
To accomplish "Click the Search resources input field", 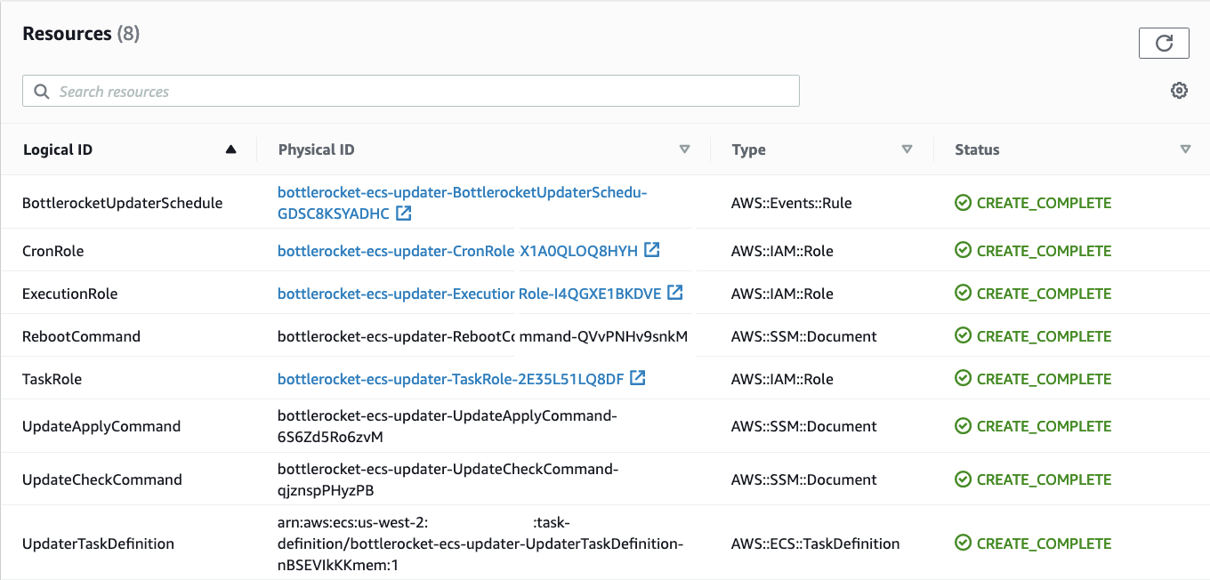I will pyautogui.click(x=411, y=91).
